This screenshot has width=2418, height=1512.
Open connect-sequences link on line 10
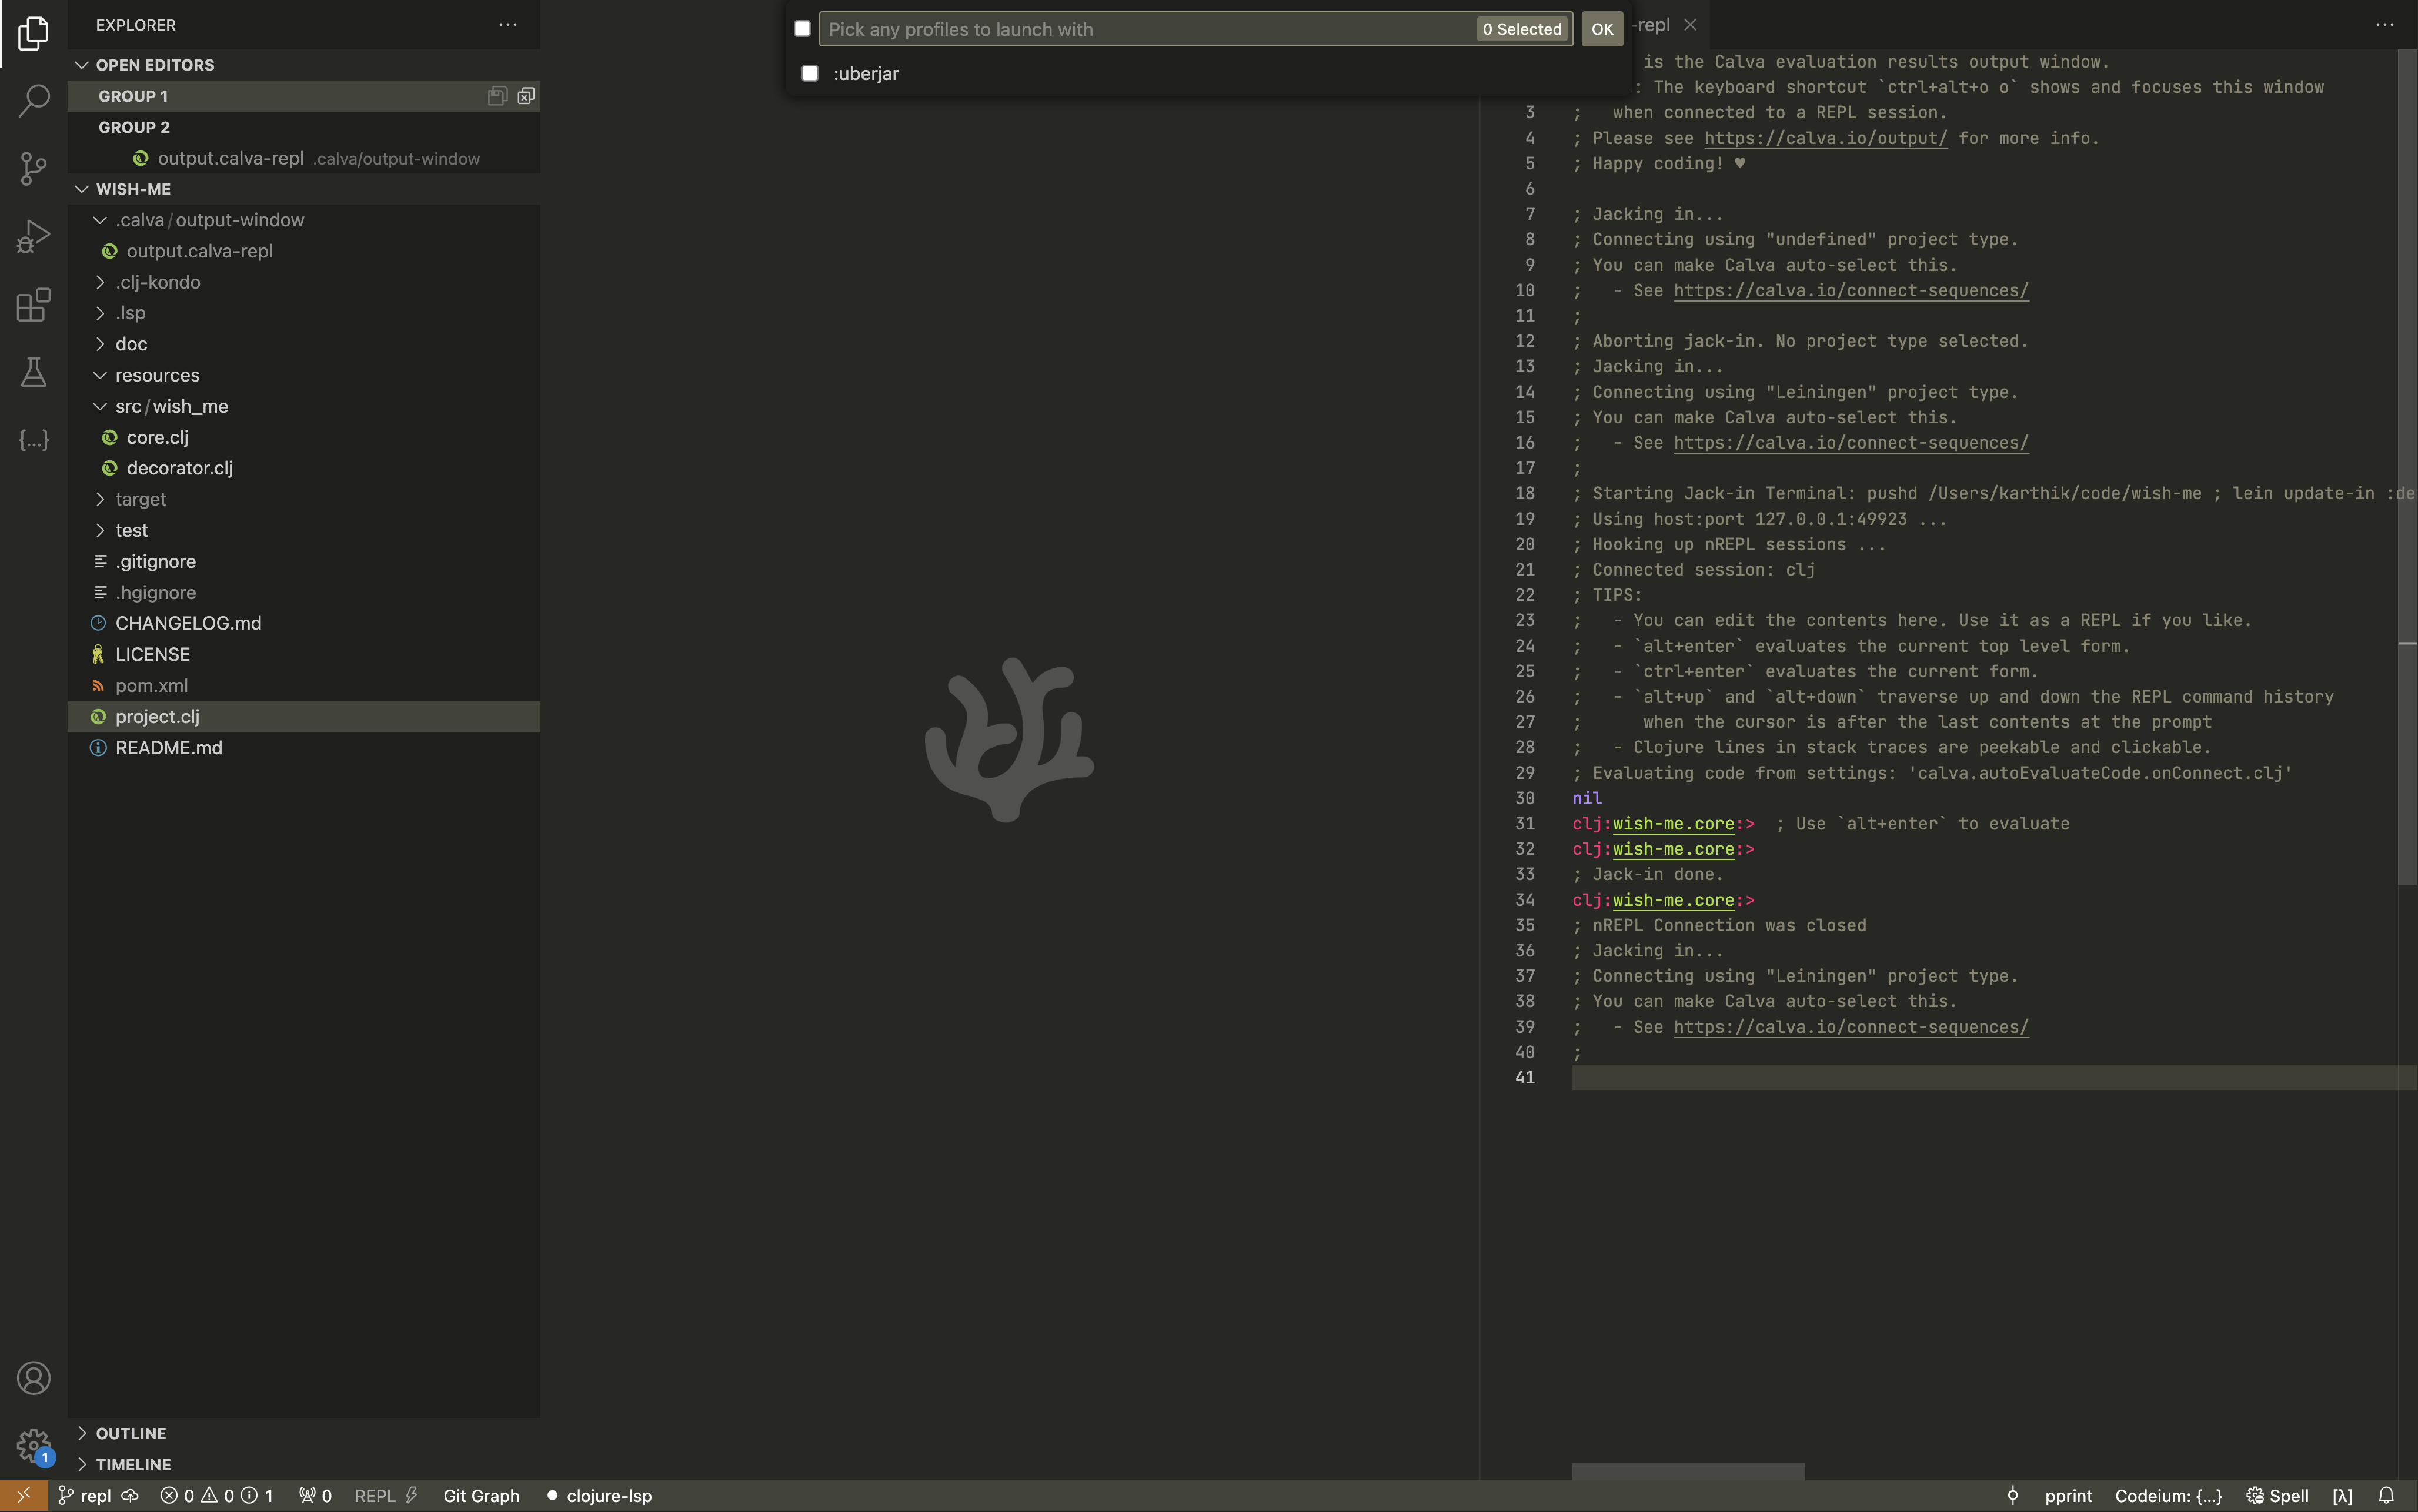[x=1851, y=290]
